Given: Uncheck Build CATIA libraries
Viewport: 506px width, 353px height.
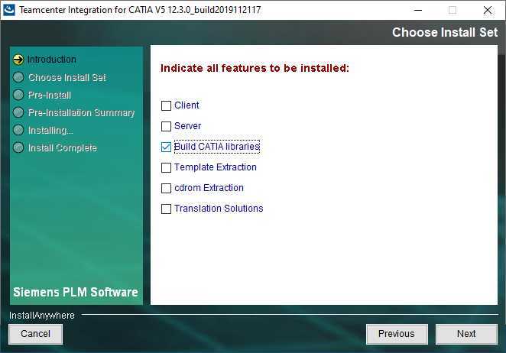Looking at the screenshot, I should (166, 147).
